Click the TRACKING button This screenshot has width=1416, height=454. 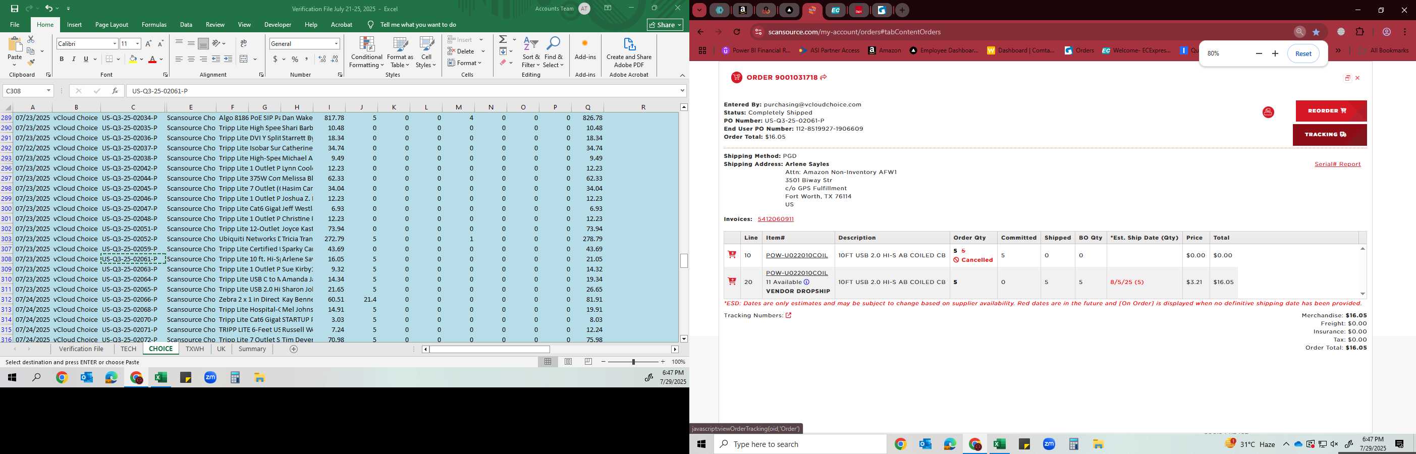coord(1330,135)
